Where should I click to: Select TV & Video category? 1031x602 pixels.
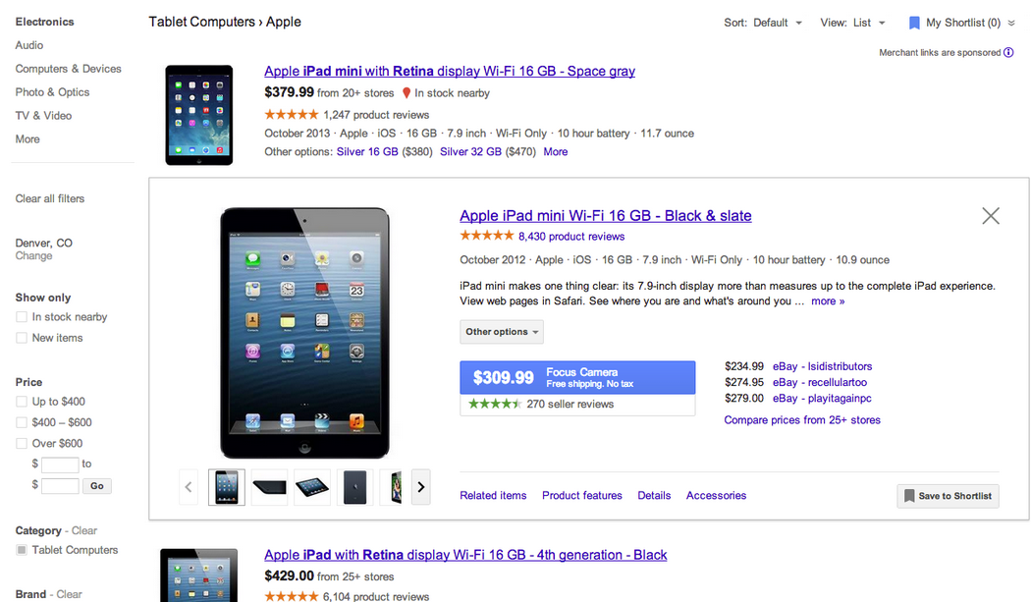43,116
